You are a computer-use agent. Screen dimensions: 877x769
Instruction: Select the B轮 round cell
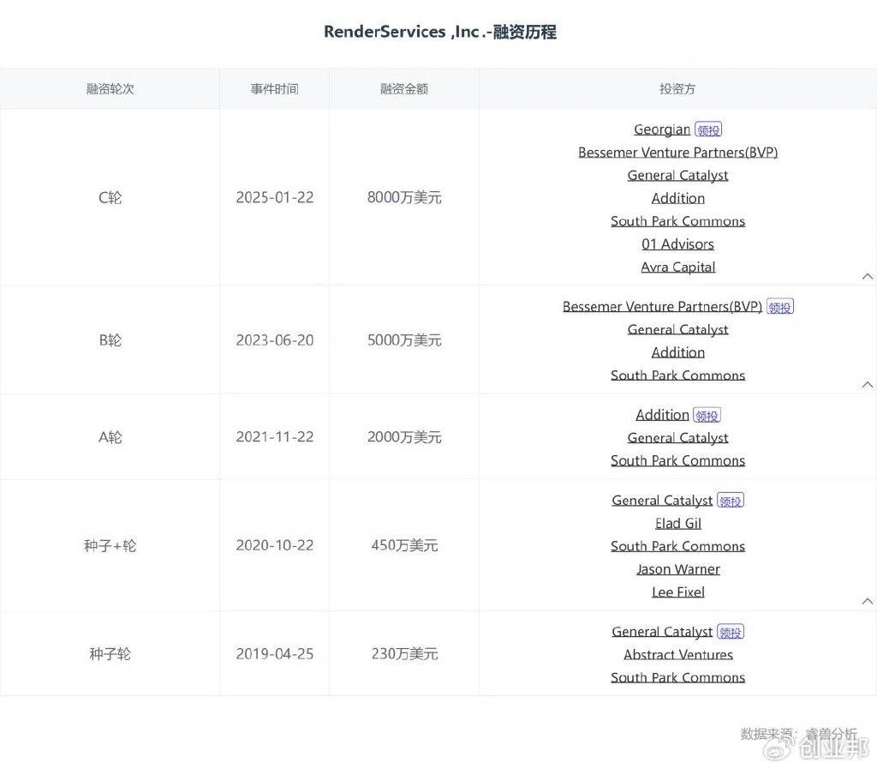tap(110, 340)
